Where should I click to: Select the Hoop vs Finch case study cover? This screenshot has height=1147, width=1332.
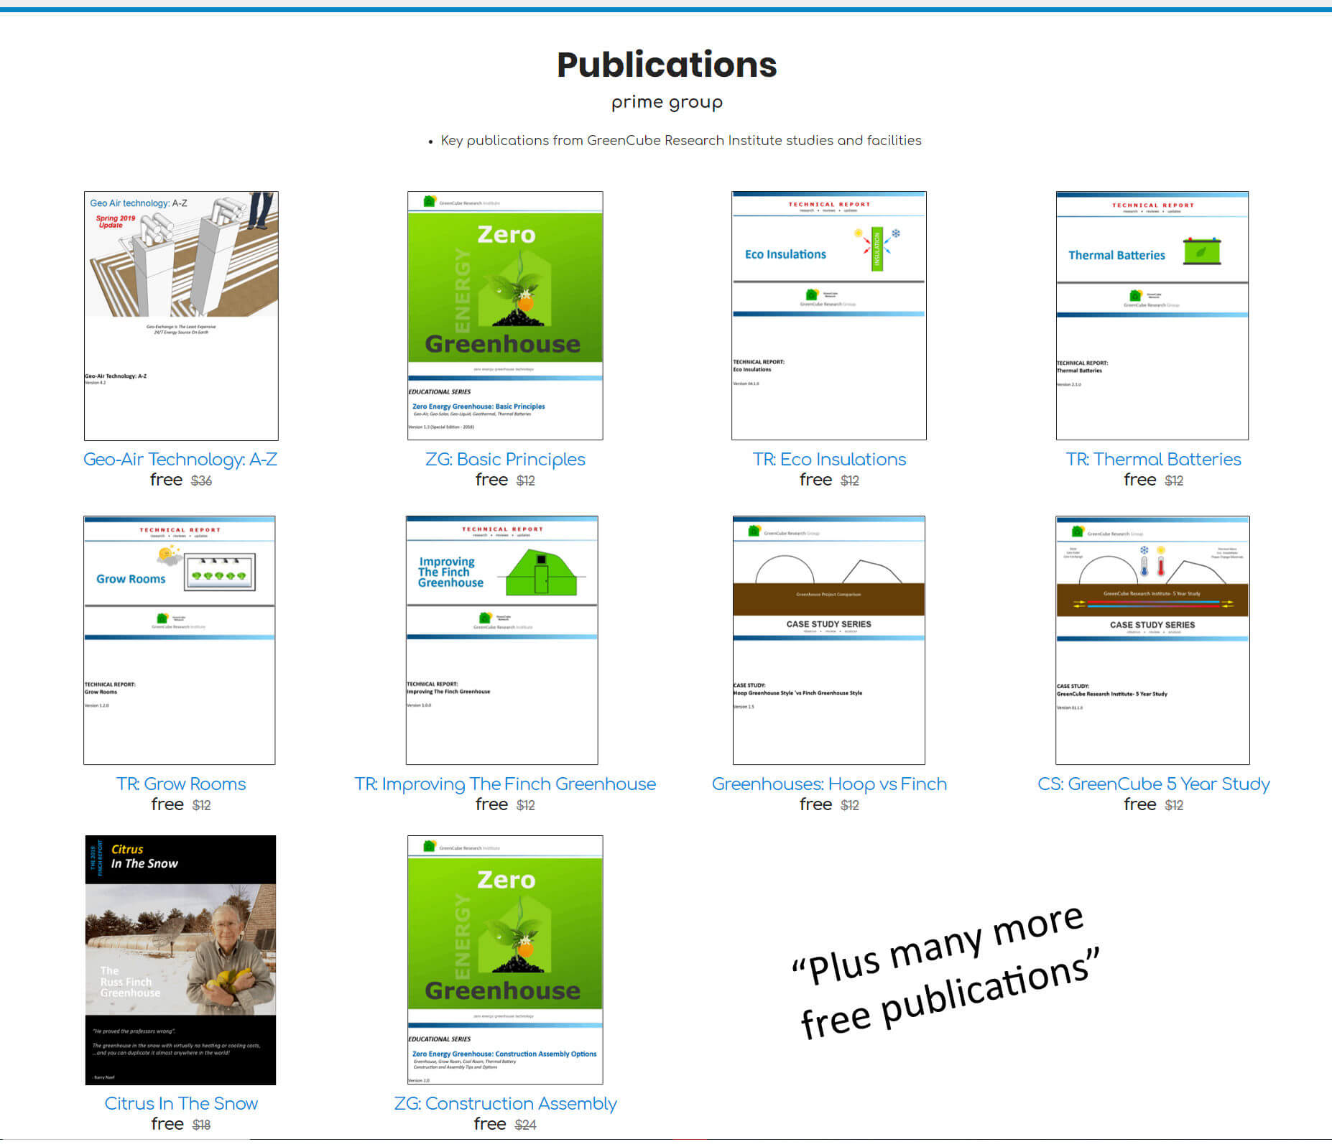(x=829, y=640)
